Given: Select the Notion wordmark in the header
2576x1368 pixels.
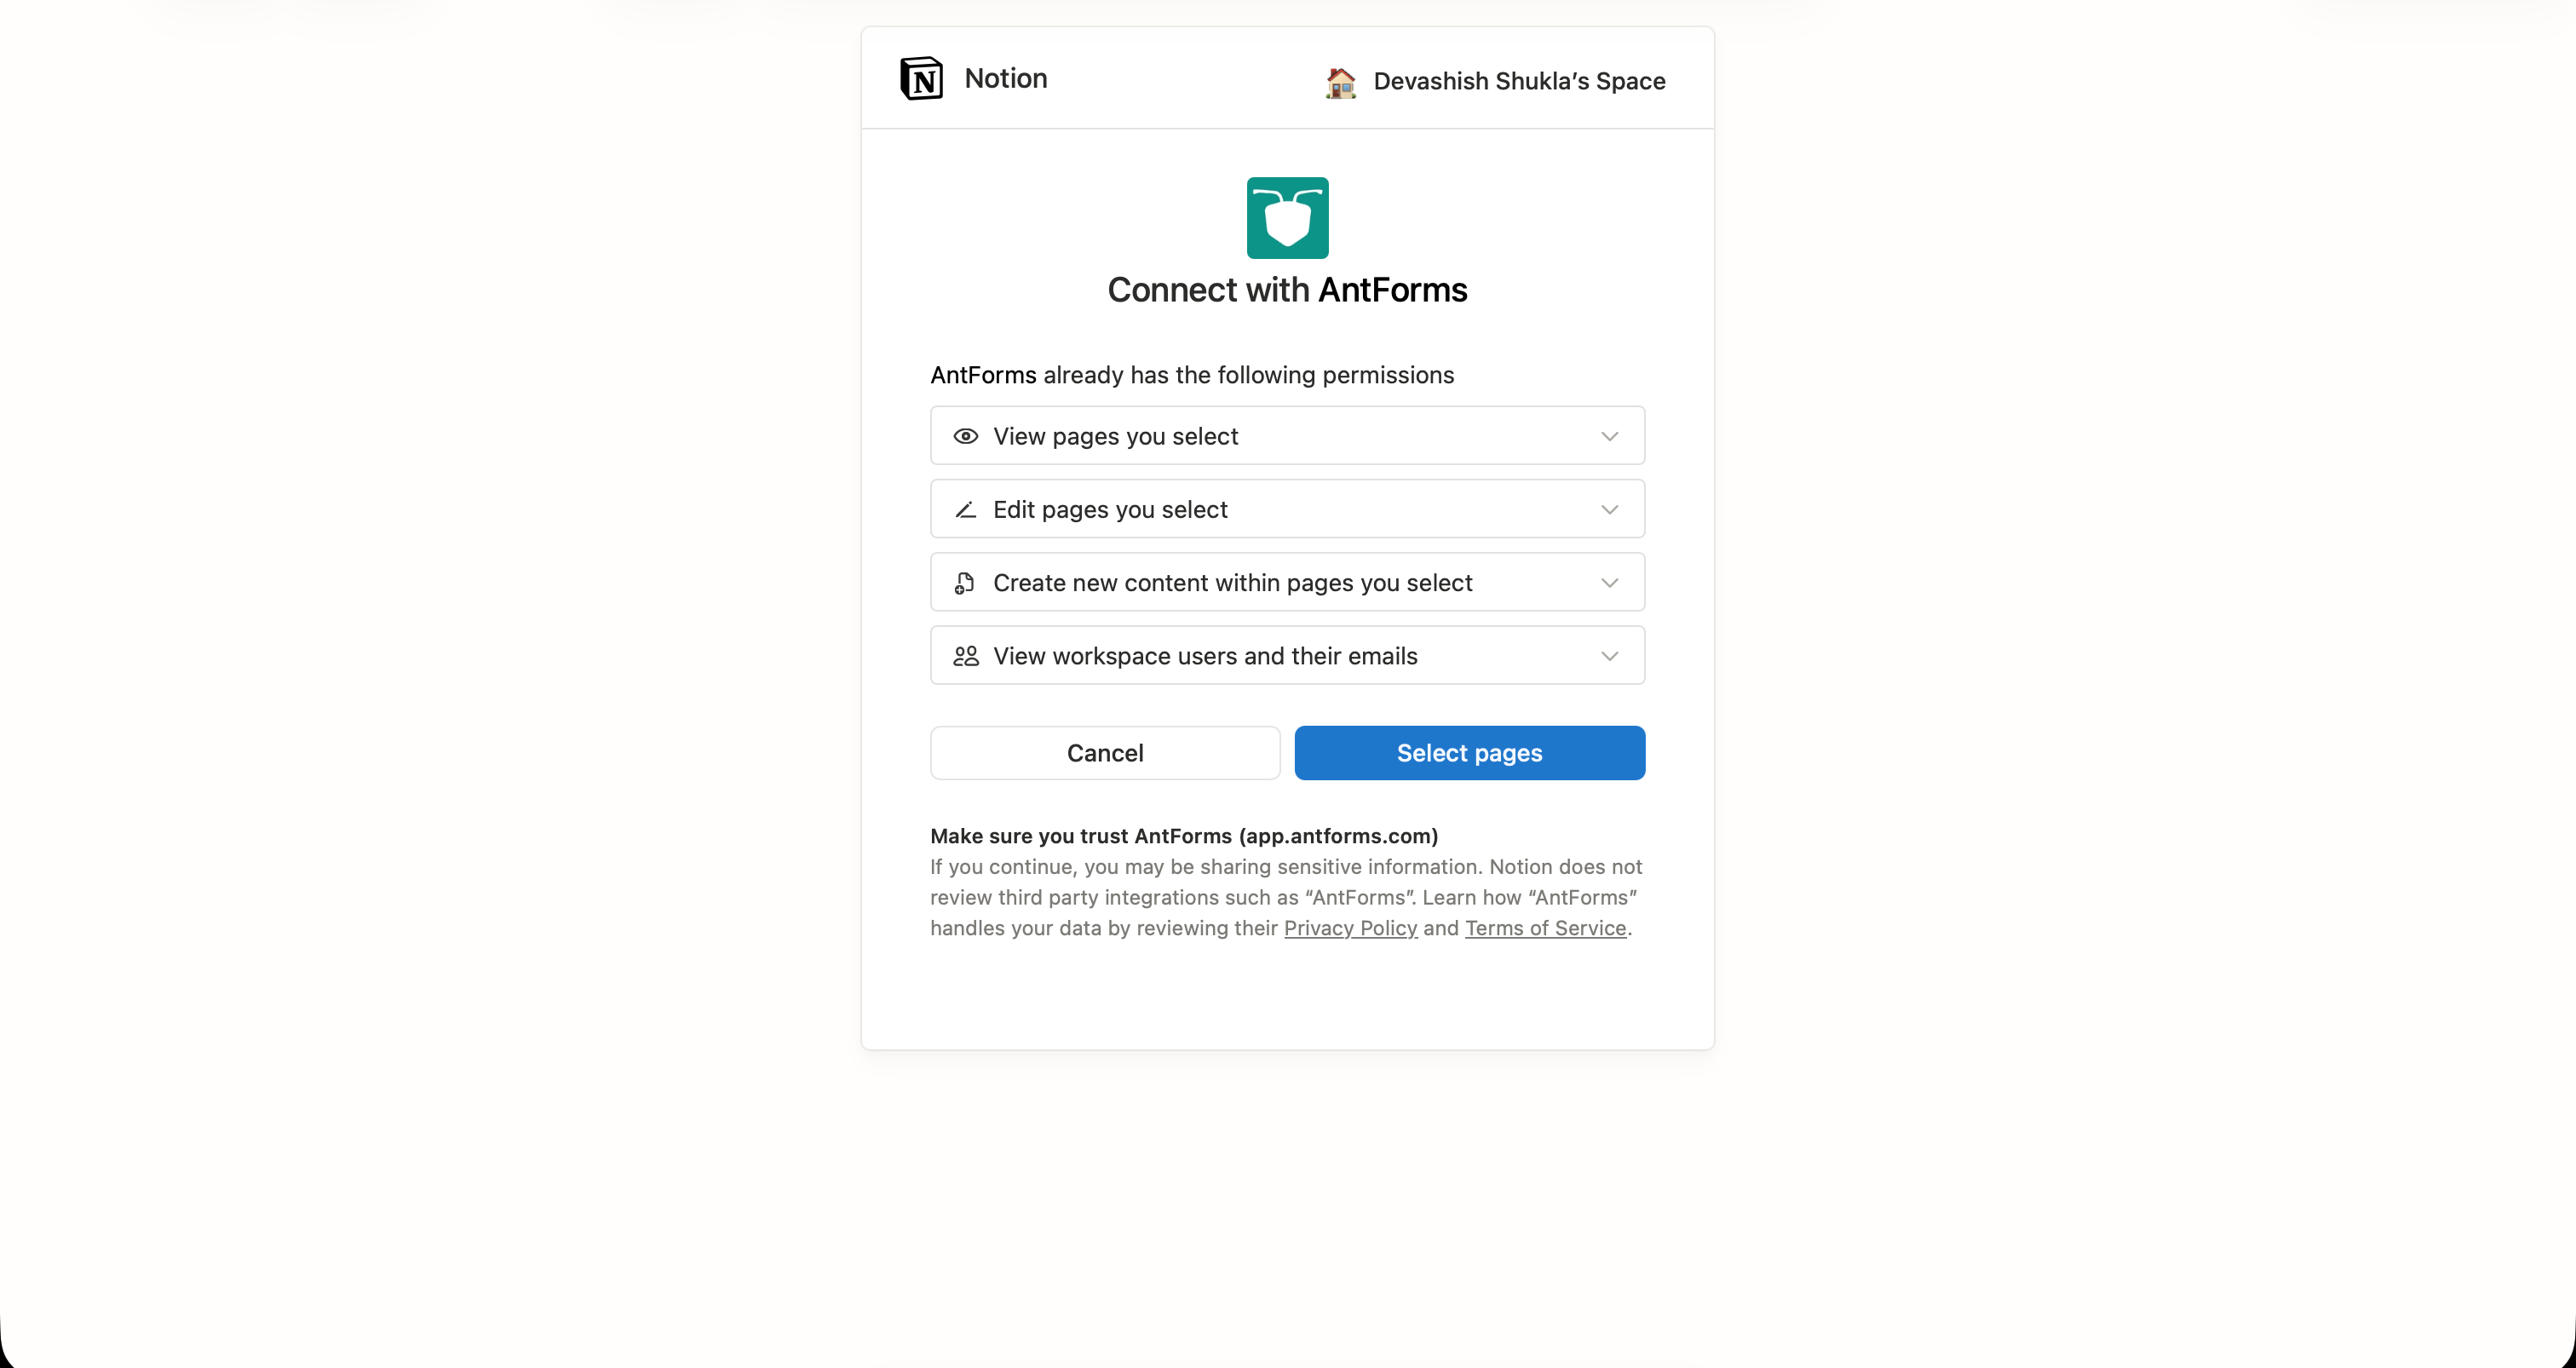Looking at the screenshot, I should (1005, 78).
